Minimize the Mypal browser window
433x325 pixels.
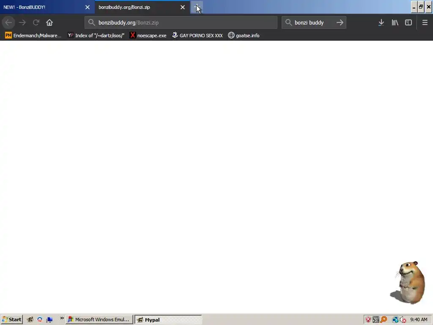(x=414, y=7)
